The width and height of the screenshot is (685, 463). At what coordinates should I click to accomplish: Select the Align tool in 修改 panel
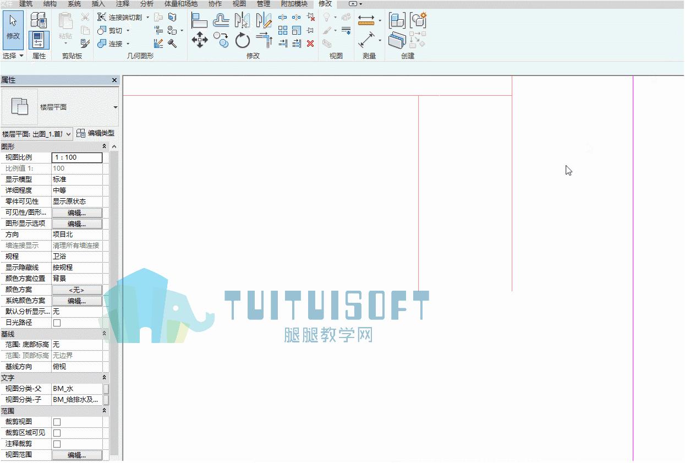point(199,21)
